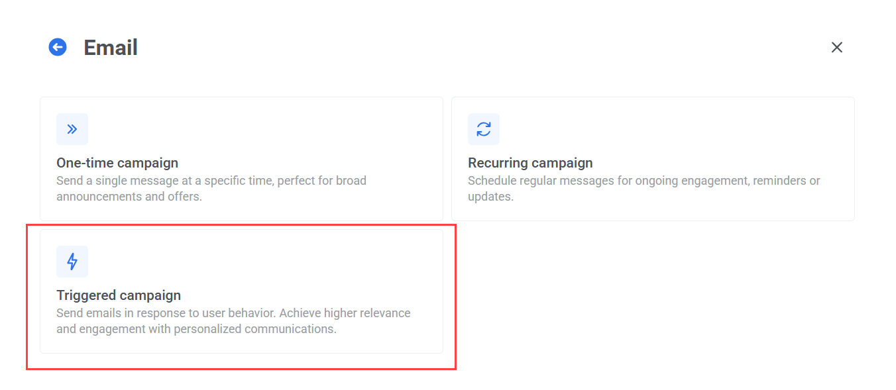
Task: Select the lightning bolt Triggered campaign icon
Action: point(72,262)
